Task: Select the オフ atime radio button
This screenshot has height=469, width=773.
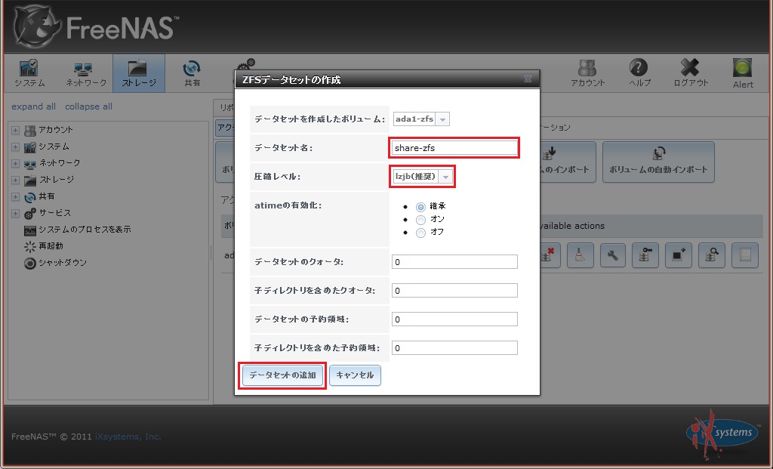Action: coord(420,233)
